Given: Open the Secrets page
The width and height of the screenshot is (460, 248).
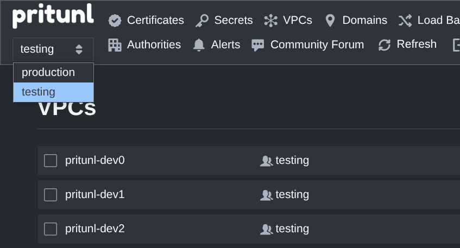Looking at the screenshot, I should (x=233, y=21).
